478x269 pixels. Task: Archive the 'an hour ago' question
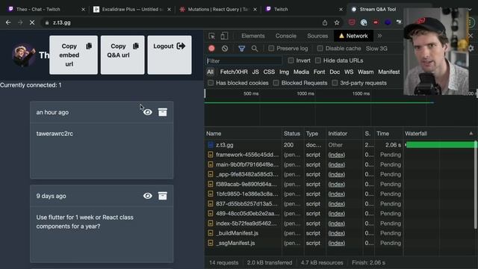[163, 112]
